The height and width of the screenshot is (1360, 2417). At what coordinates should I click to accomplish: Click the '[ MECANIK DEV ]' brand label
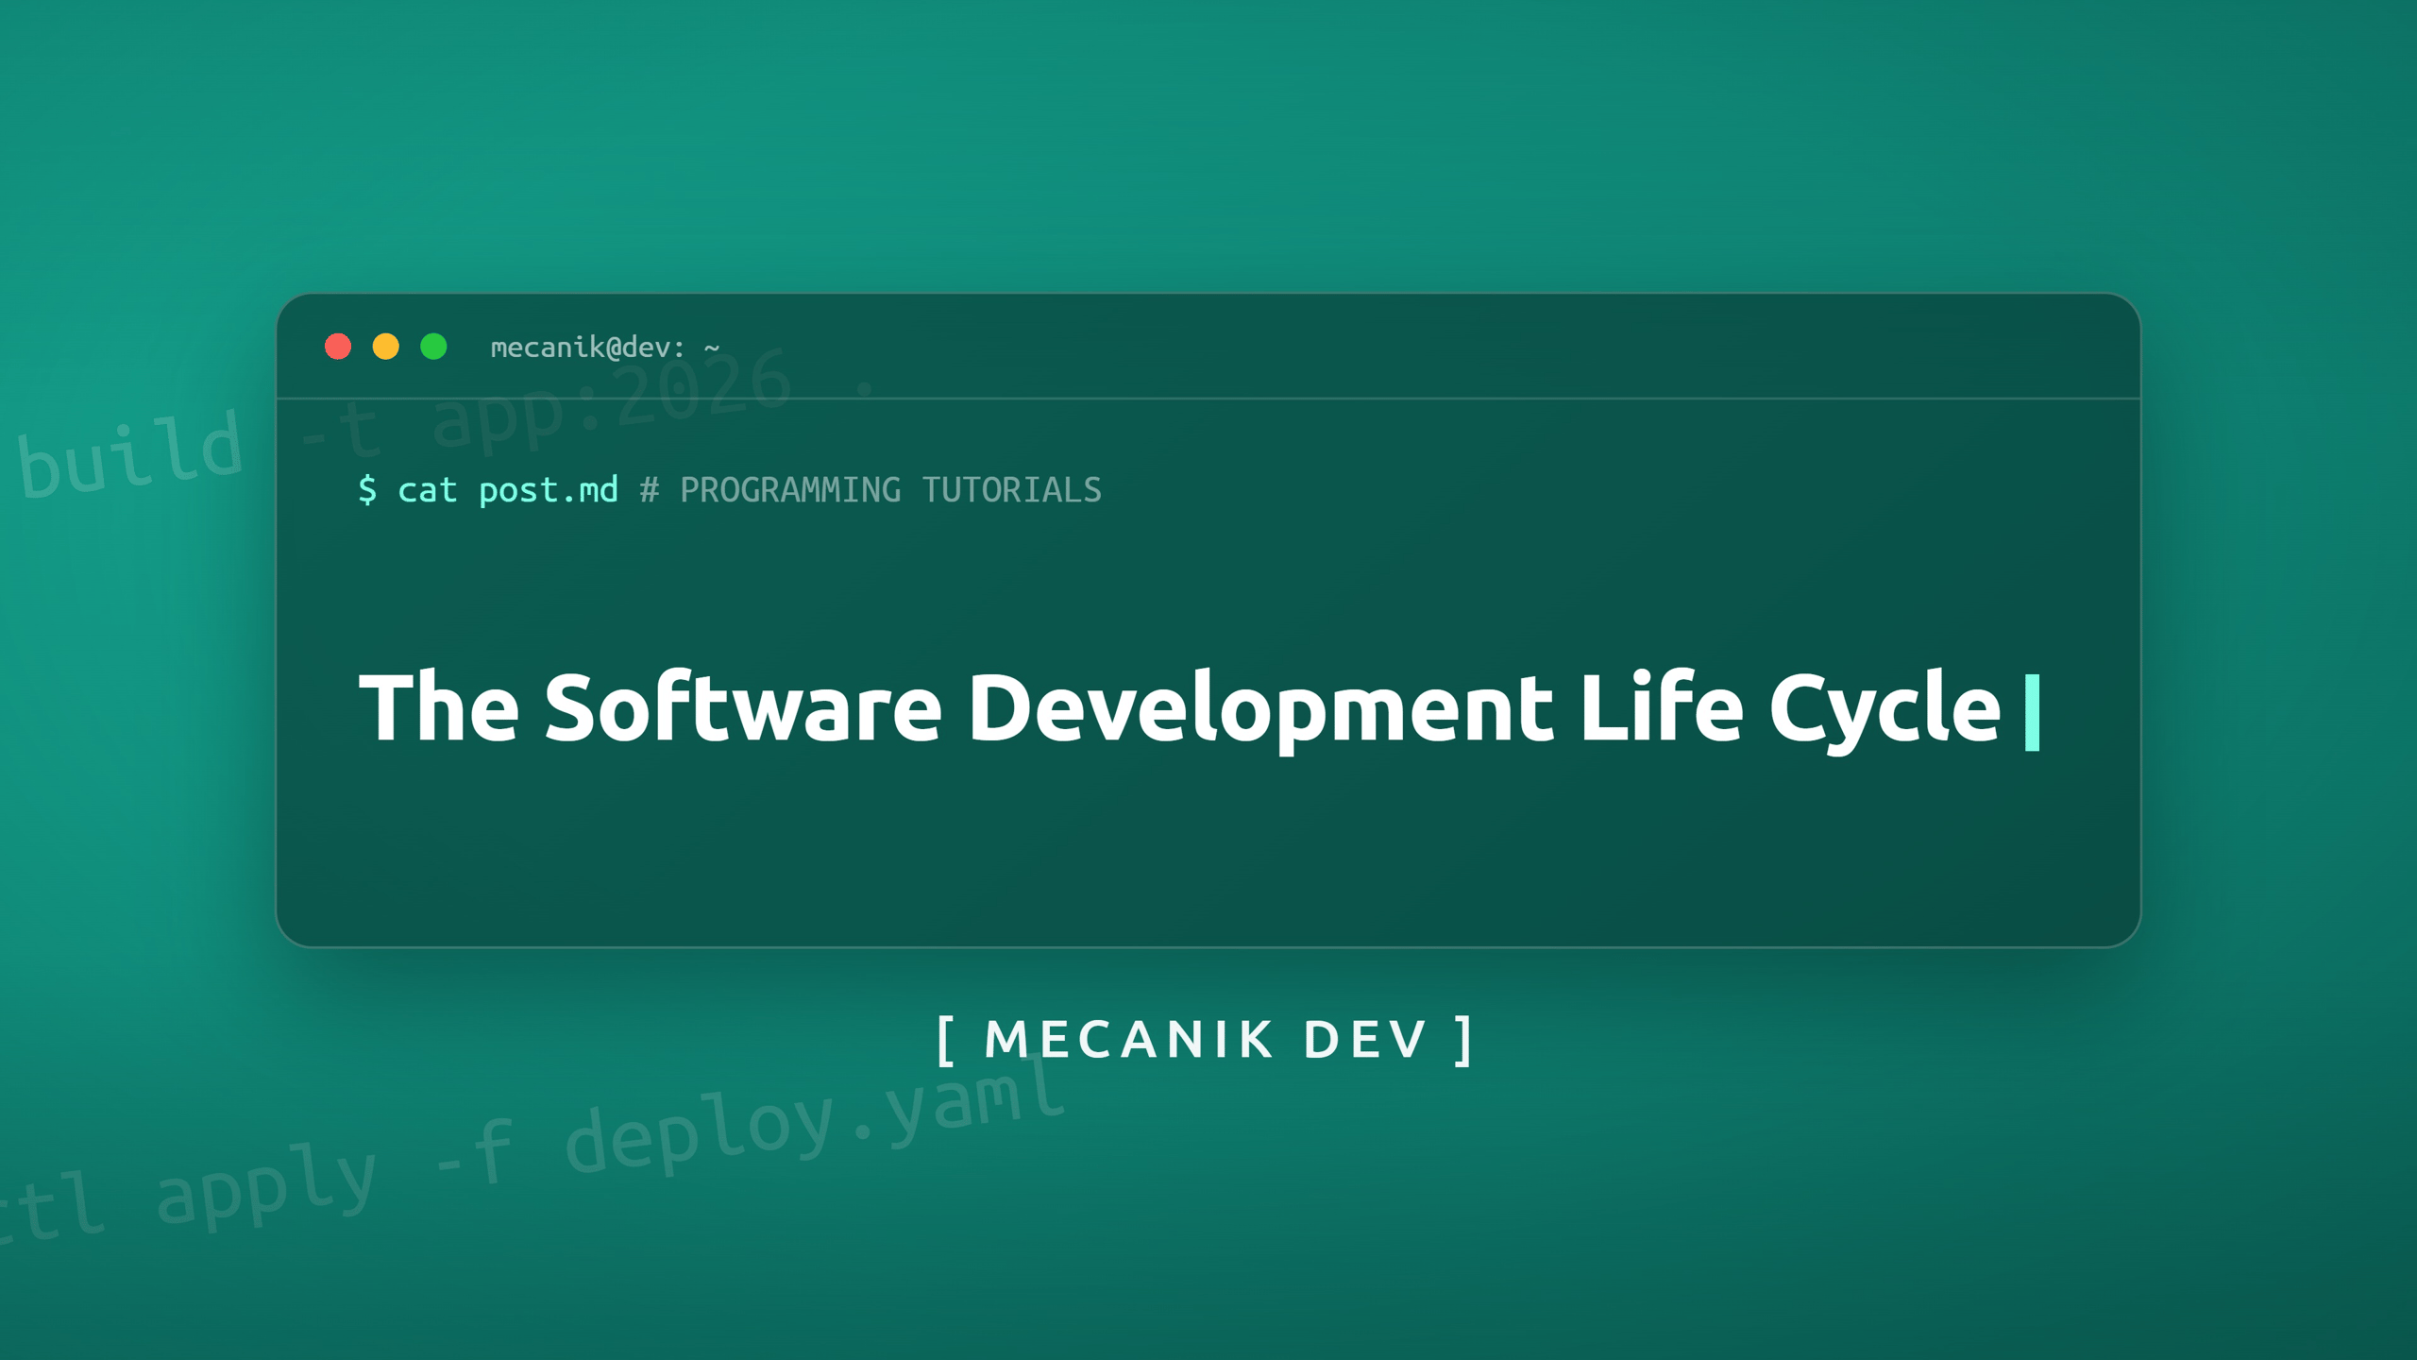point(1206,1040)
